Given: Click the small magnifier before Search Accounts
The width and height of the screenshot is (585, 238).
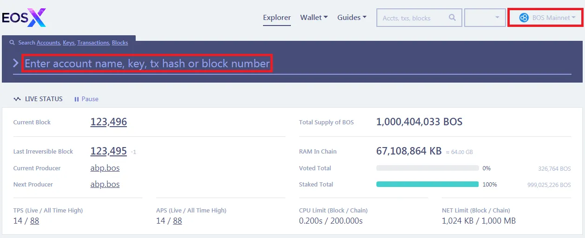Looking at the screenshot, I should [12, 42].
